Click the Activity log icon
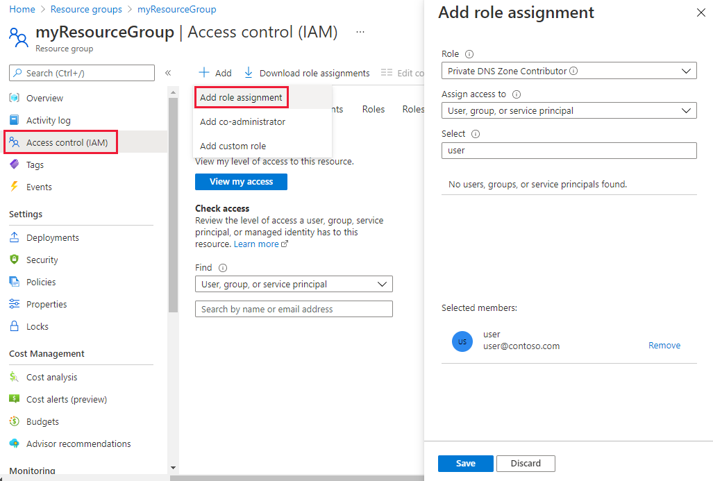Screen dimensions: 713x481 tap(15, 121)
